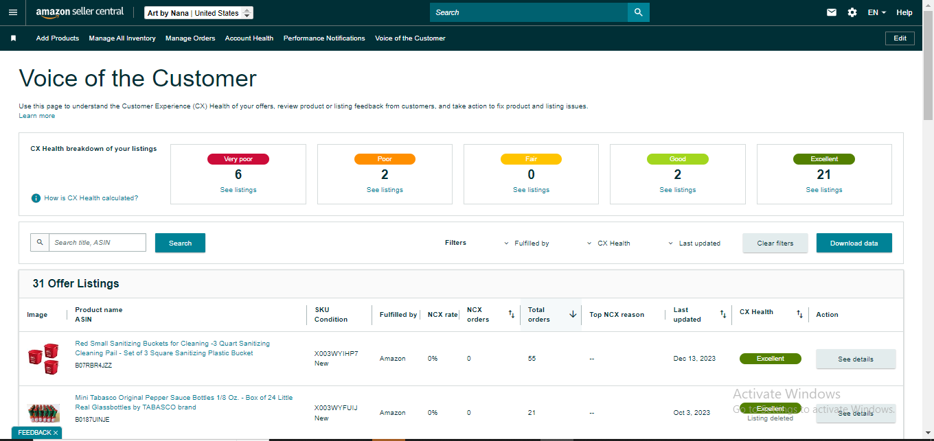Focus the header Search input field
The image size is (934, 441).
click(529, 12)
